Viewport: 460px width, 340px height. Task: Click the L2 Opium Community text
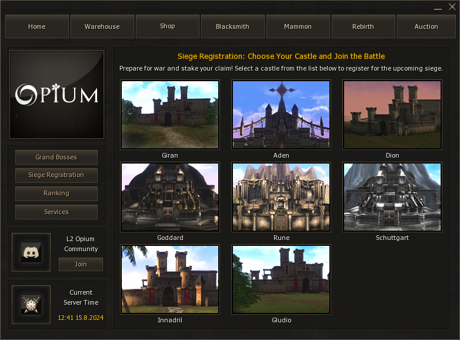point(81,244)
